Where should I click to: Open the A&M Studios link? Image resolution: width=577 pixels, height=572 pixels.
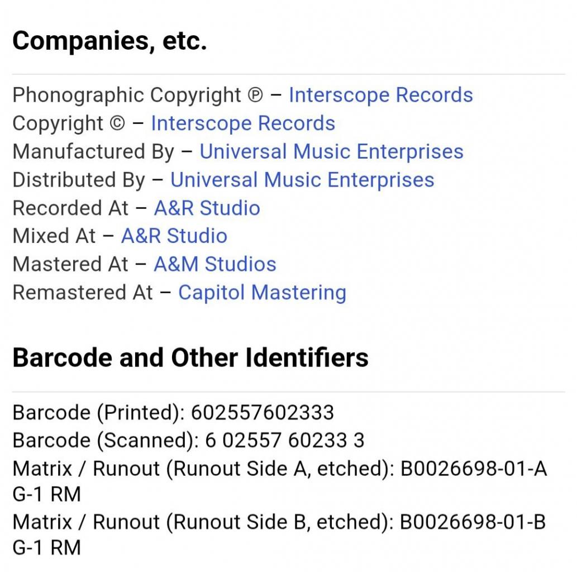215,264
